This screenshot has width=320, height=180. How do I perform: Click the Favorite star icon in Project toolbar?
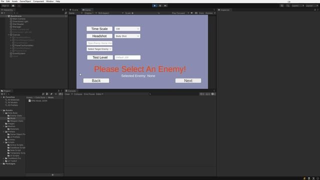55,94
